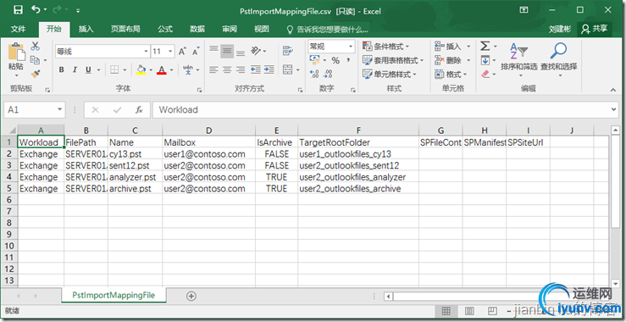
Task: Click the Insert Function fx icon
Action: tap(139, 110)
